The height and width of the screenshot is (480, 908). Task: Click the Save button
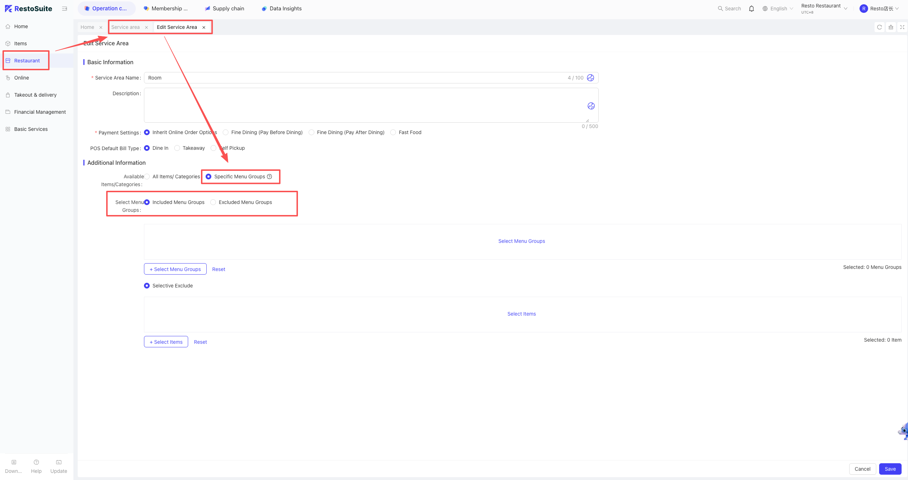(890, 469)
